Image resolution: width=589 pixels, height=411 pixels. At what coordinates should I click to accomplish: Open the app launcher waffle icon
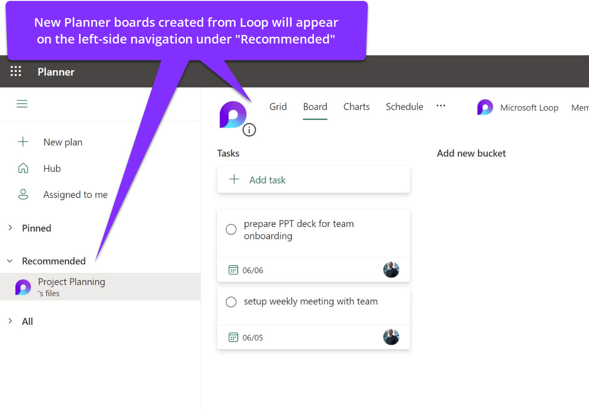[x=16, y=71]
